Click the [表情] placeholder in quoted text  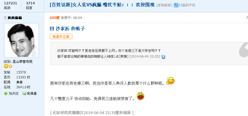click(x=124, y=56)
